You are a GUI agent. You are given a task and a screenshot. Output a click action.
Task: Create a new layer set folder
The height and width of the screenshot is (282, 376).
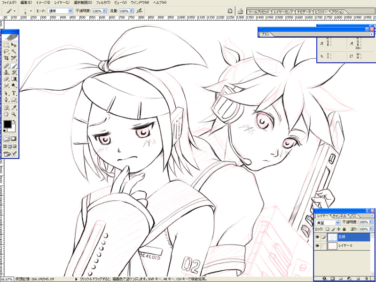point(340,279)
